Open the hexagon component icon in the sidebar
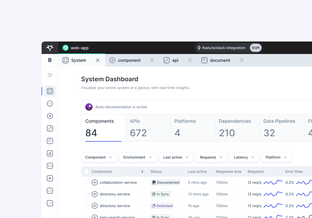The image size is (312, 218). point(50,116)
